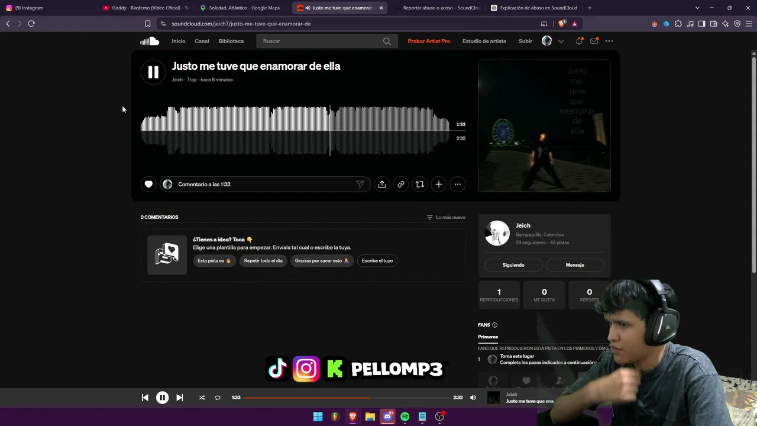The image size is (757, 426).
Task: Seek within the track waveform
Action: (295, 130)
